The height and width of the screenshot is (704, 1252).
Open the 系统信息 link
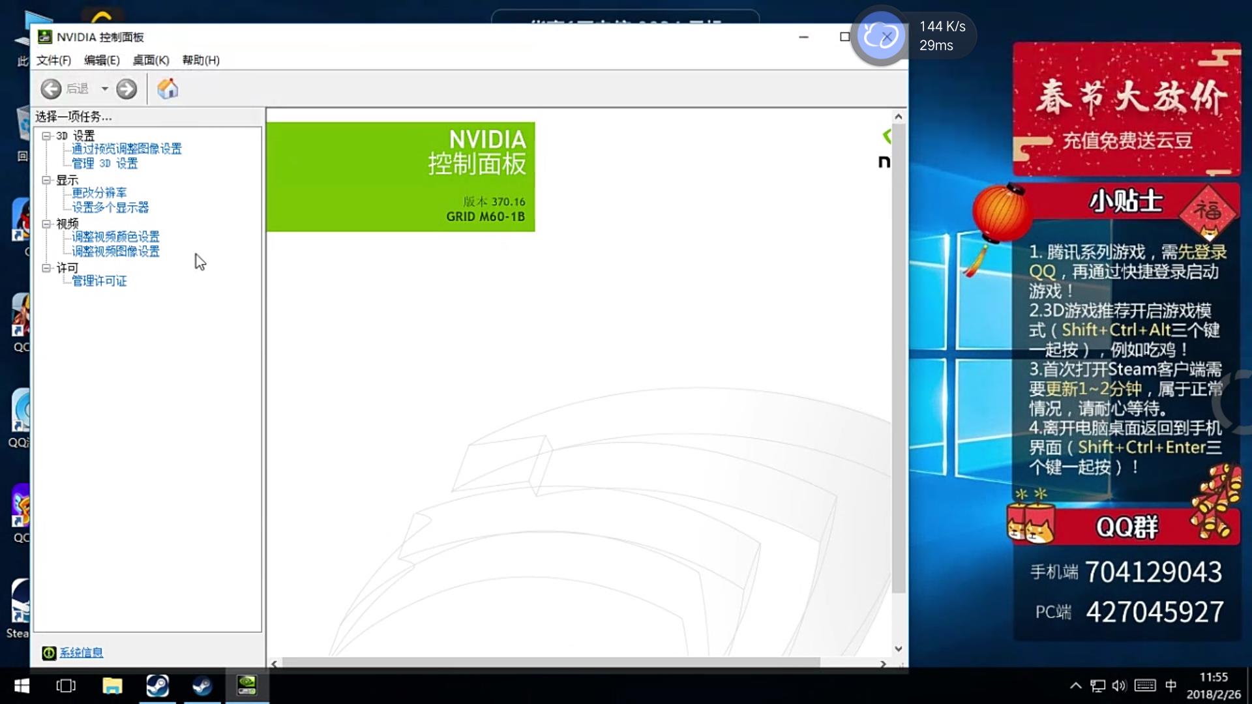[x=81, y=653]
